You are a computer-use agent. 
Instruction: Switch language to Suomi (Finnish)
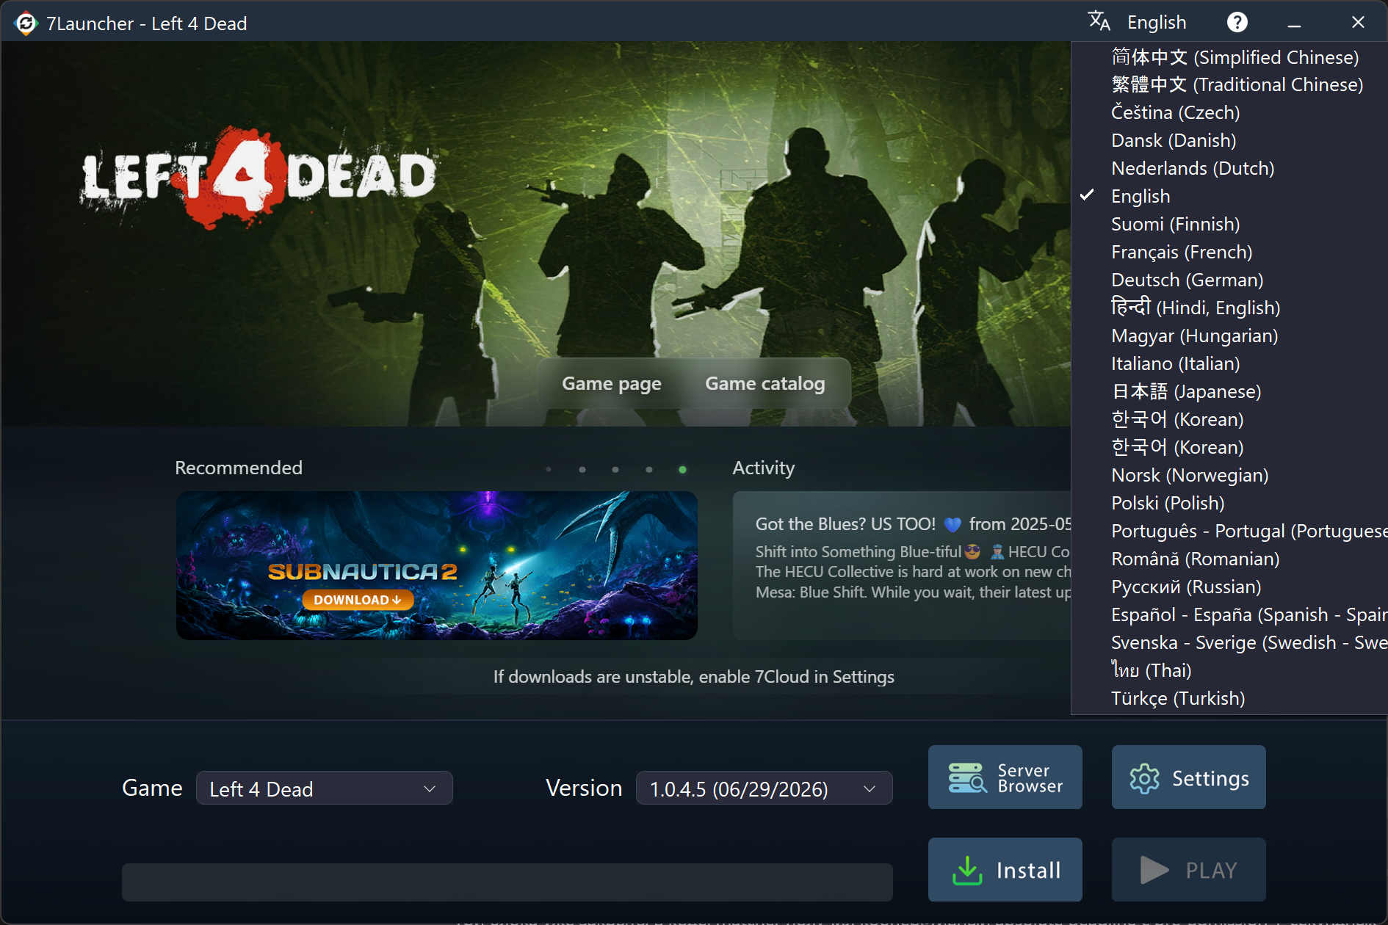[x=1230, y=225]
